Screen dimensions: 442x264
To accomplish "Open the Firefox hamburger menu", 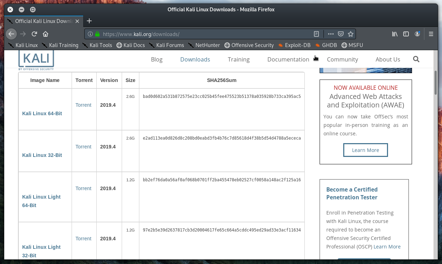I will [431, 34].
